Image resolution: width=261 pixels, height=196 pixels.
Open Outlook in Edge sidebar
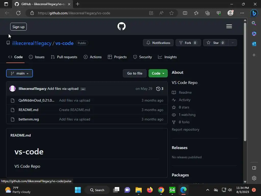pos(254,44)
